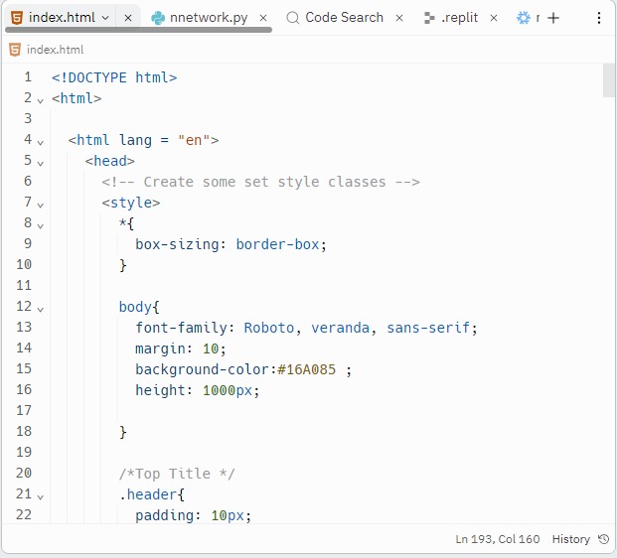Click the "en" lang attribute value
The height and width of the screenshot is (558, 617).
point(194,140)
